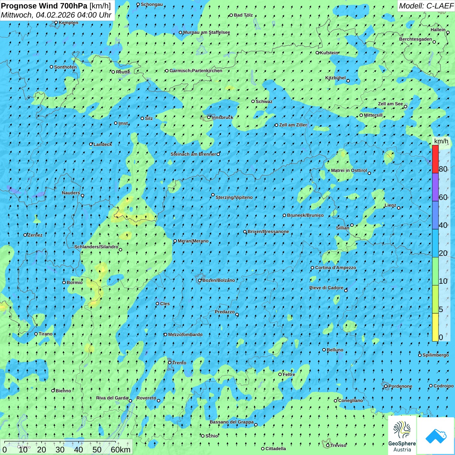Click the Schio label

tap(212, 436)
